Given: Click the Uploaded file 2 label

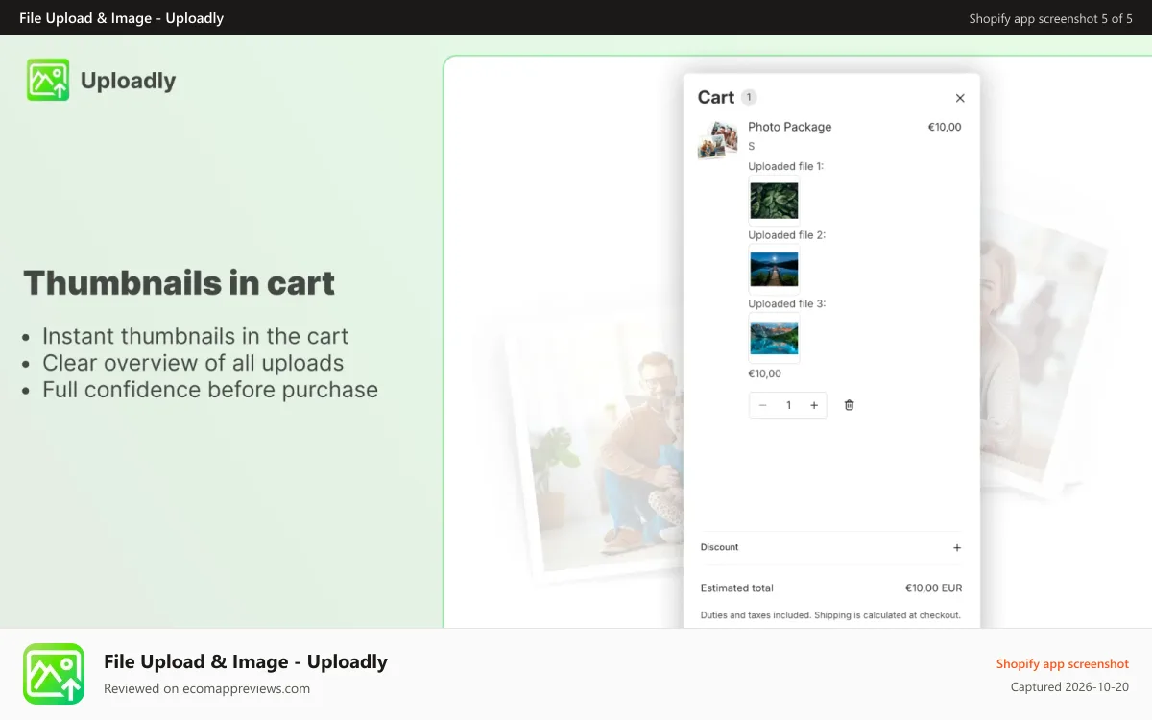Looking at the screenshot, I should click(x=787, y=235).
